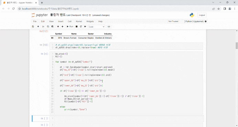238x127 pixels.
Task: Open a new browser tab
Action: (x=42, y=3)
